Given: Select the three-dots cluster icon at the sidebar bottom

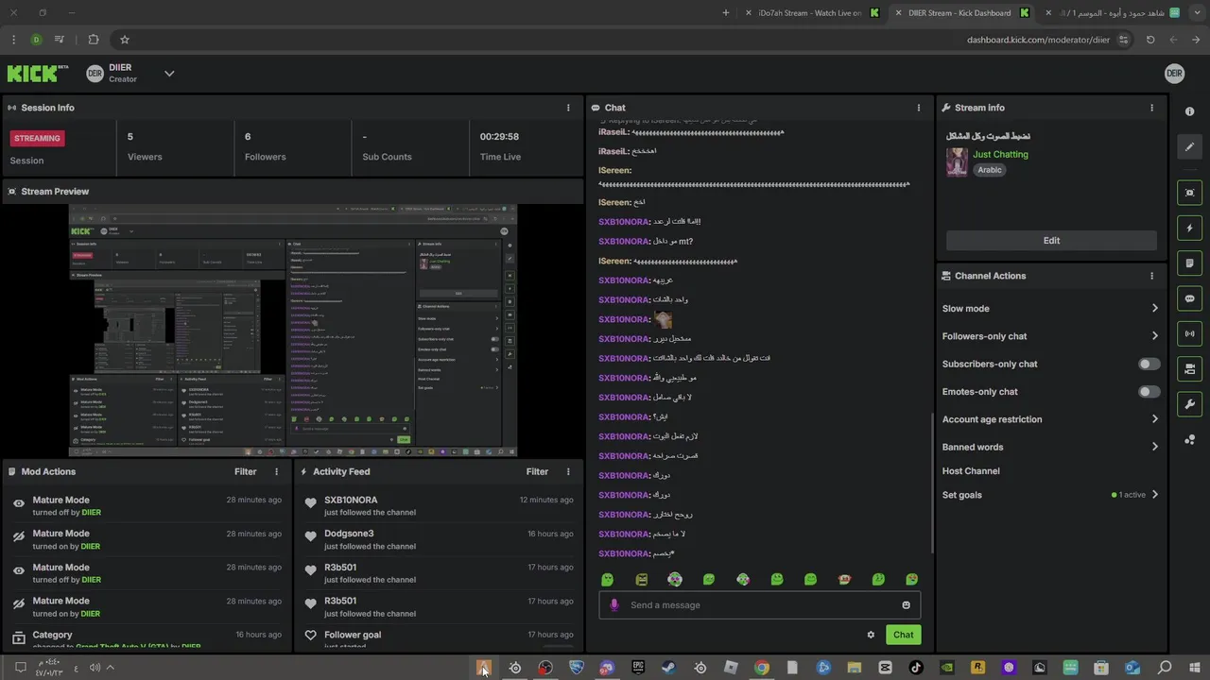Looking at the screenshot, I should (1189, 439).
